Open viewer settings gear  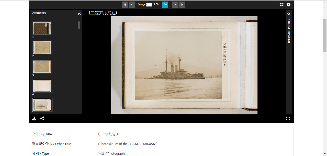(x=289, y=5)
